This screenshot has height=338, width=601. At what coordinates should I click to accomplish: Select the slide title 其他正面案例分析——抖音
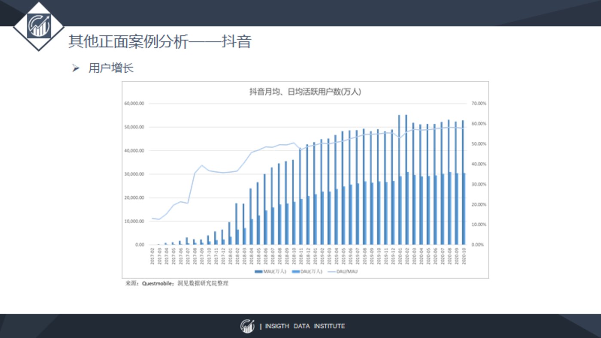click(x=160, y=42)
